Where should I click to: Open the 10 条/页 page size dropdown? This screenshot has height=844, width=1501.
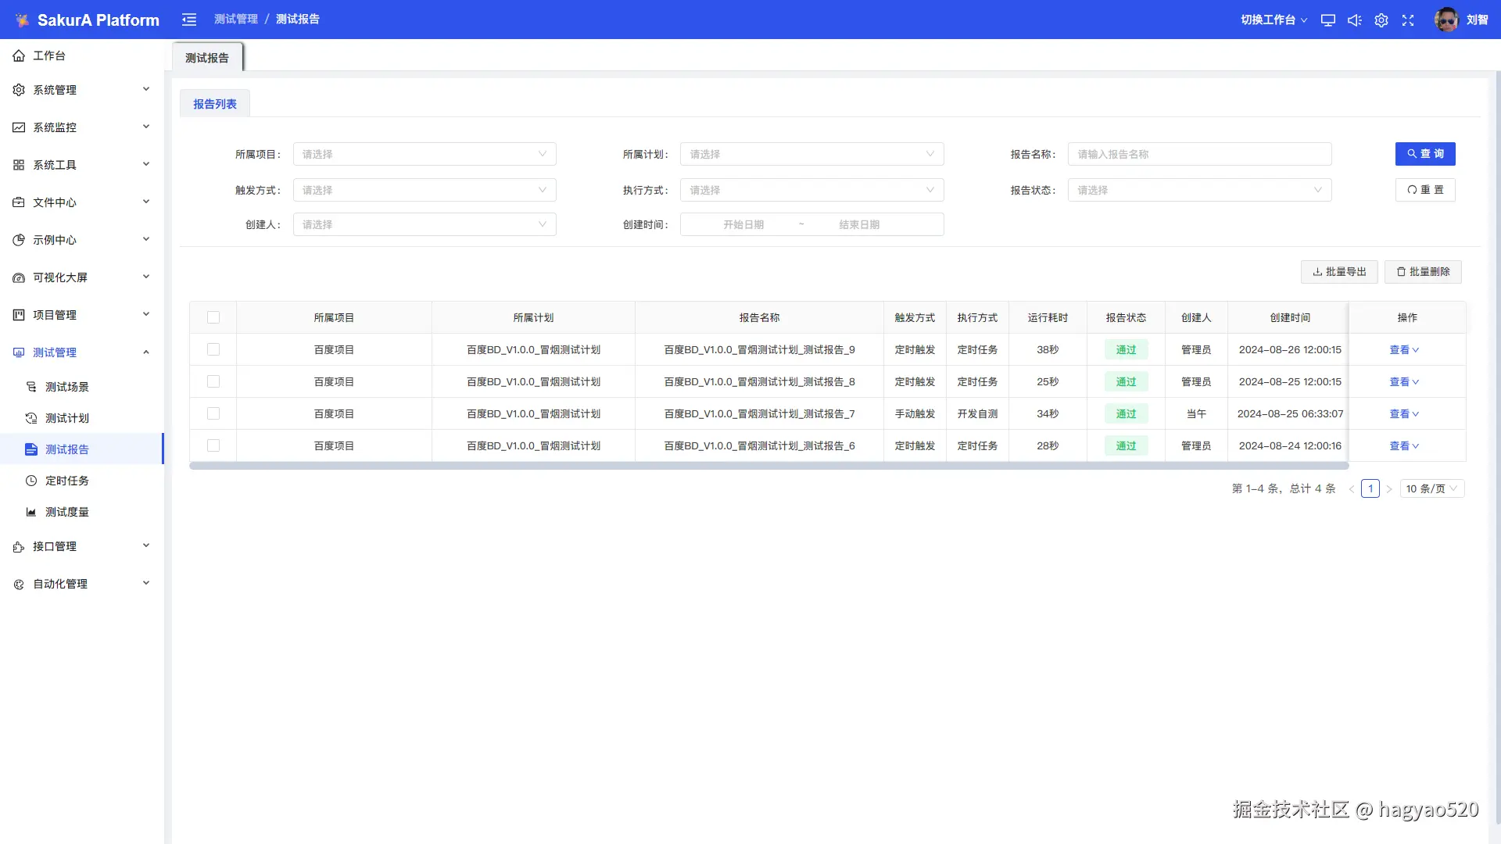pyautogui.click(x=1431, y=488)
